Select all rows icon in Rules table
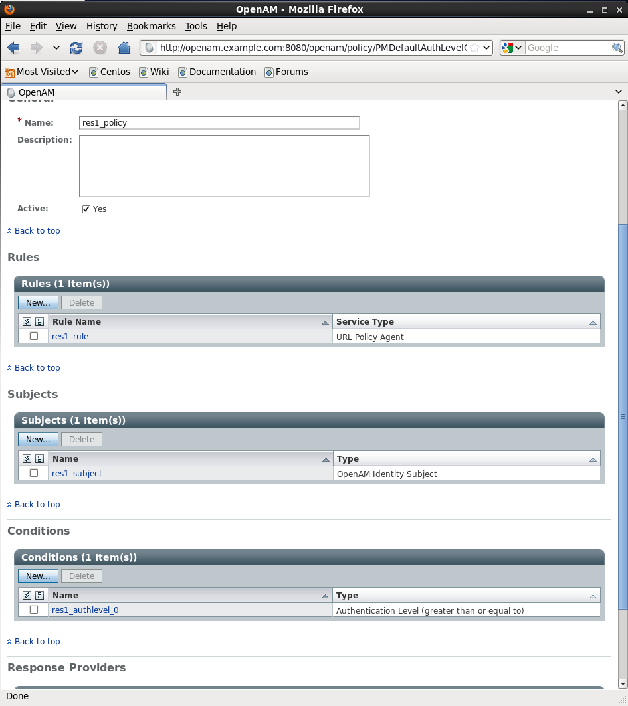Screen dimensions: 628x706 [27, 322]
